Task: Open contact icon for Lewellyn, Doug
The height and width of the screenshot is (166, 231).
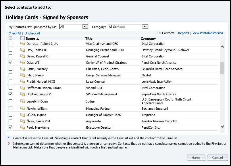Action: (22, 101)
